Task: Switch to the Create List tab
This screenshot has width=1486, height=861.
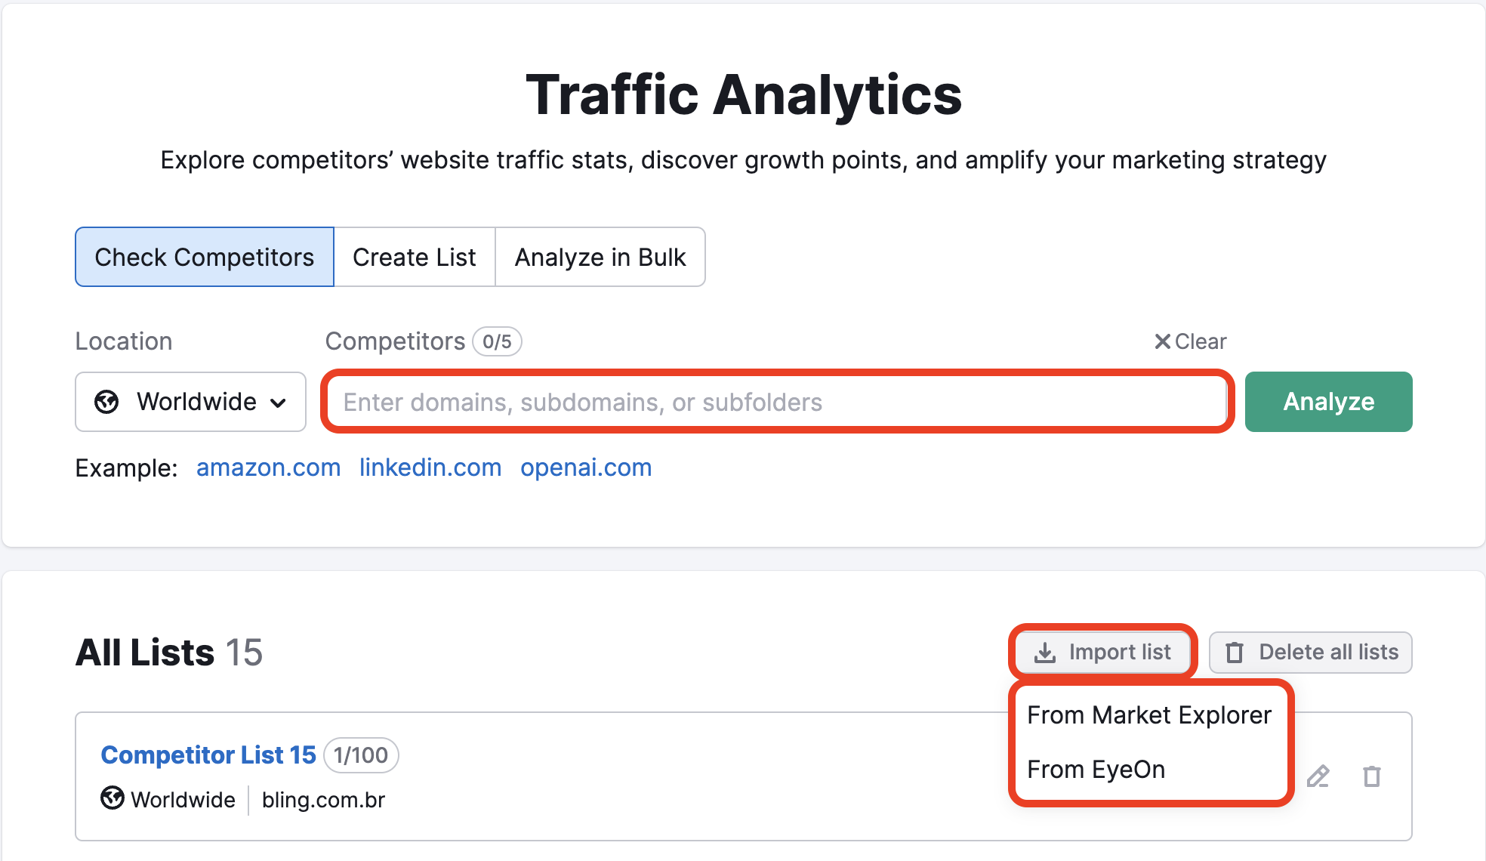Action: pyautogui.click(x=415, y=258)
